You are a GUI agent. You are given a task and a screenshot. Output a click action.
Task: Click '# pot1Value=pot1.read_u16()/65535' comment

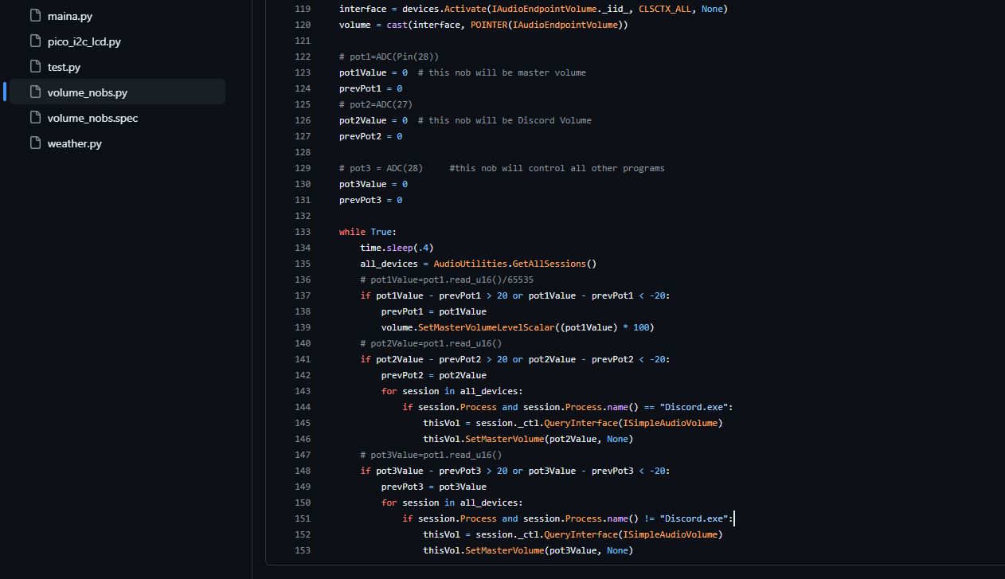click(447, 280)
